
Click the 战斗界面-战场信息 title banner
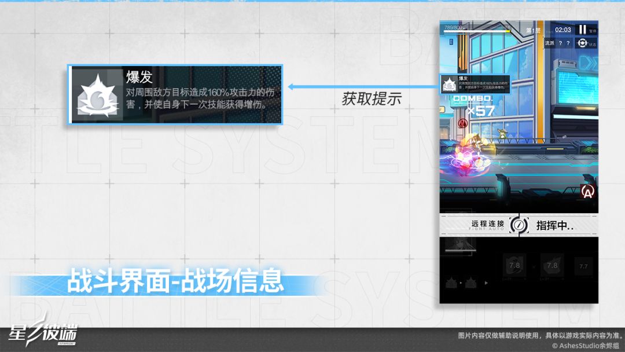pyautogui.click(x=174, y=281)
